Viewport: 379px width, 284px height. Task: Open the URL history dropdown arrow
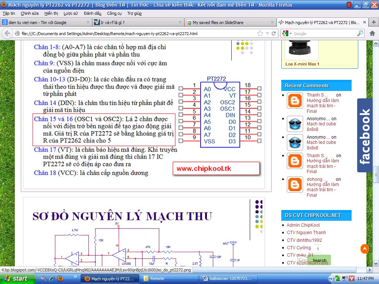[268, 33]
